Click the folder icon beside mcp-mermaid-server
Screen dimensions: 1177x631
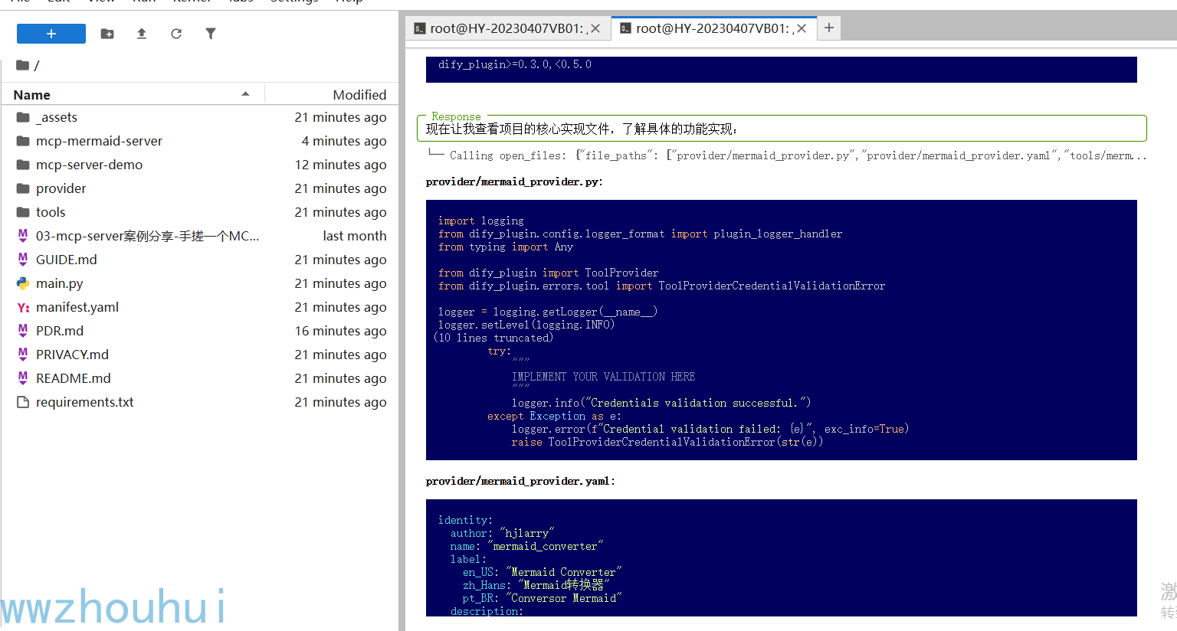pyautogui.click(x=23, y=141)
